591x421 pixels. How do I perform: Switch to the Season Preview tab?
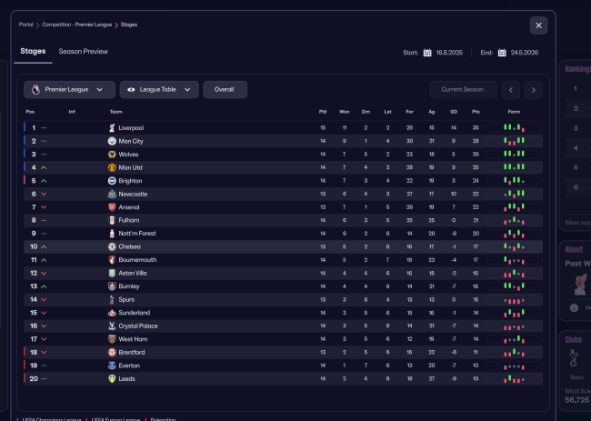pos(84,52)
